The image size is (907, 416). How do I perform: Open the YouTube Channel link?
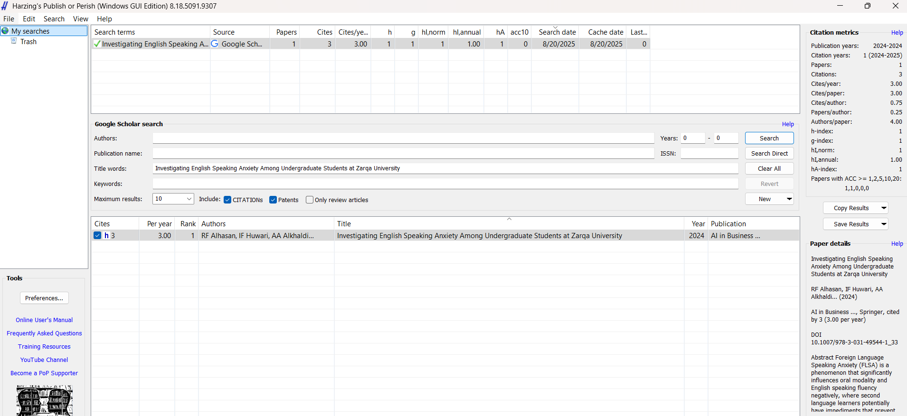44,360
